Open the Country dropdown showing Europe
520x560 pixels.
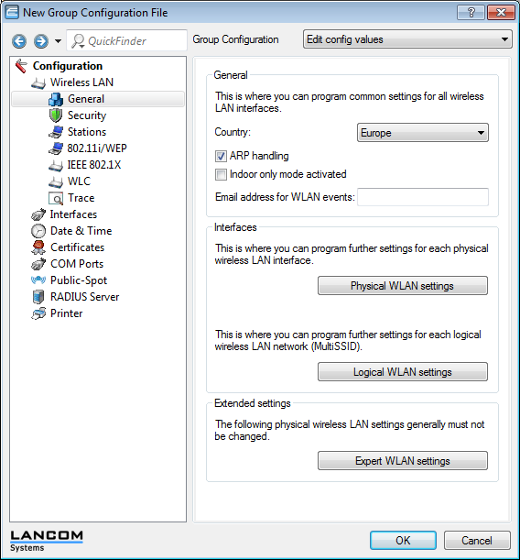pyautogui.click(x=423, y=133)
